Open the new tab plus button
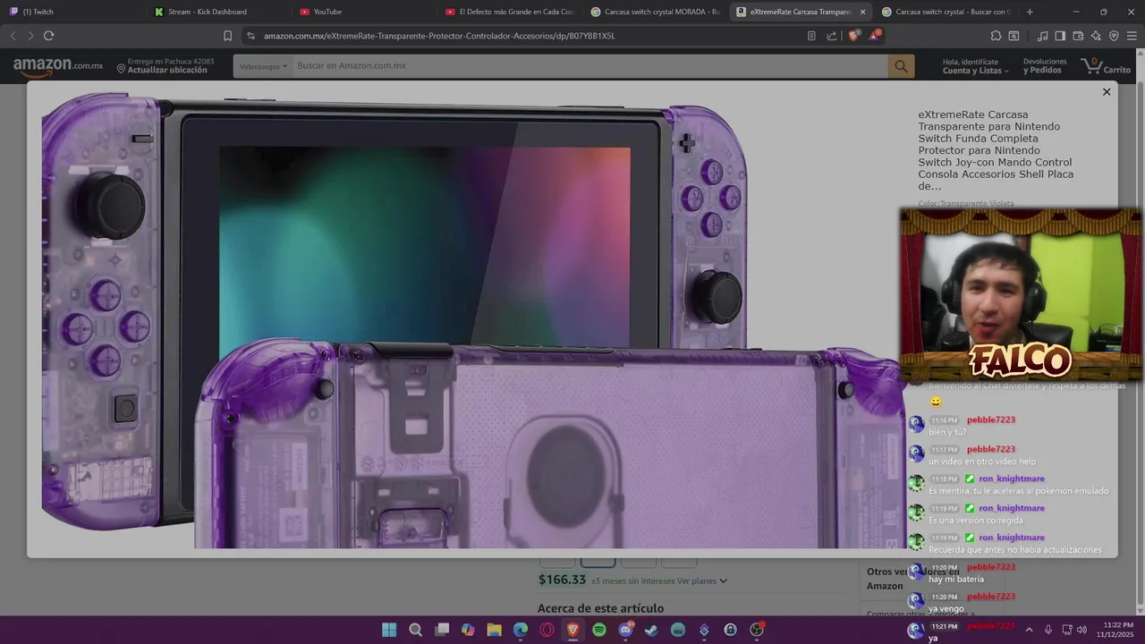The width and height of the screenshot is (1145, 644). 1030,12
